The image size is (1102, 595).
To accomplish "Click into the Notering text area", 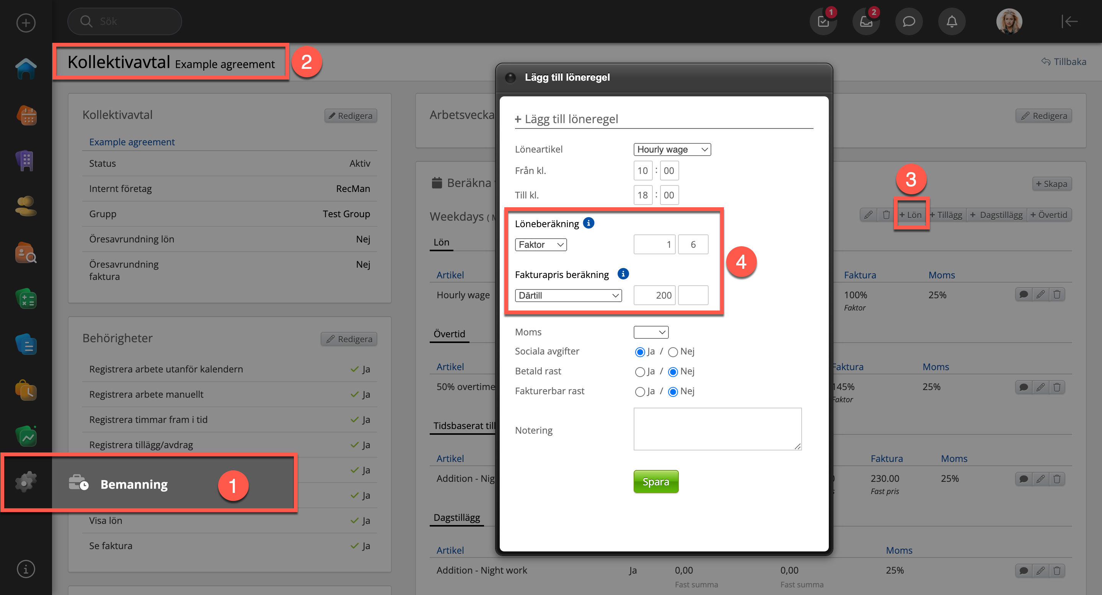I will coord(717,429).
